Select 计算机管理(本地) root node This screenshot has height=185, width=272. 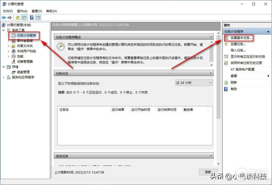[x=19, y=25]
